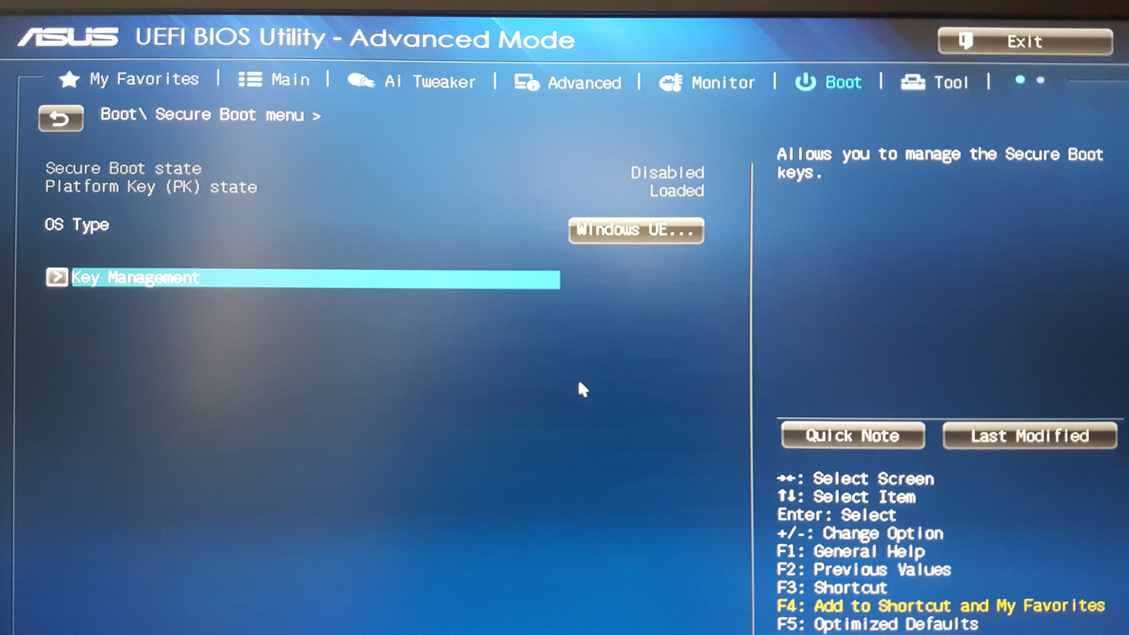1129x635 pixels.
Task: Click the Advanced section icon
Action: pos(528,82)
